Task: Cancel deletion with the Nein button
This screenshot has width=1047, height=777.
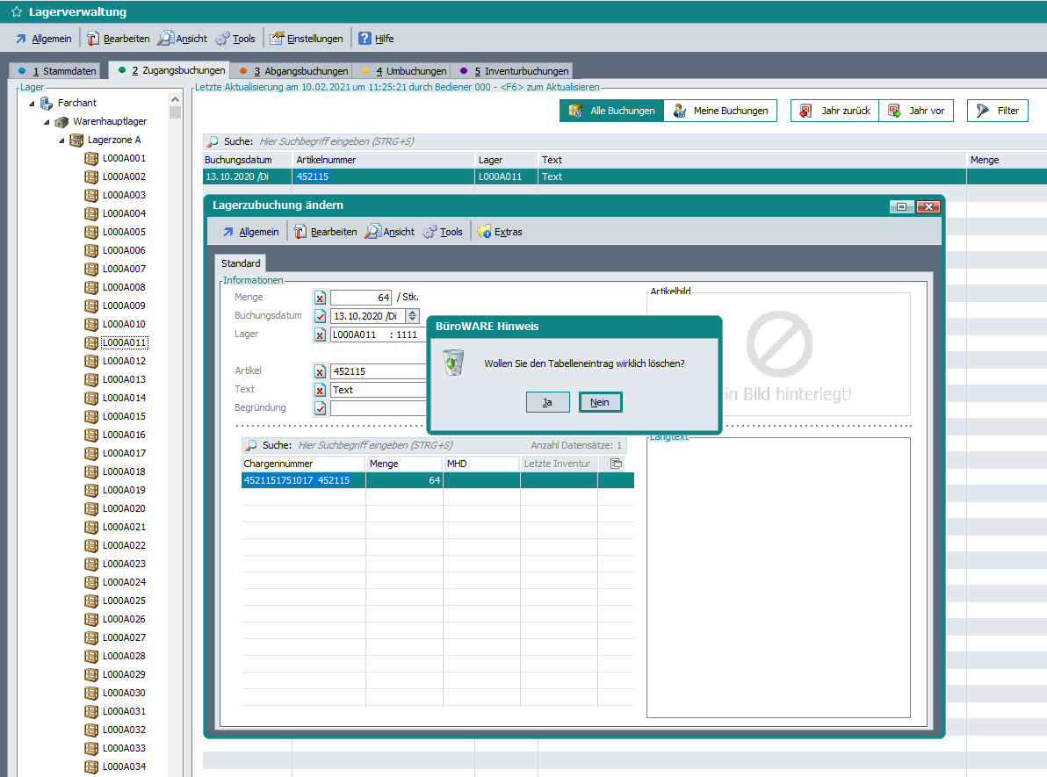Action: point(600,402)
